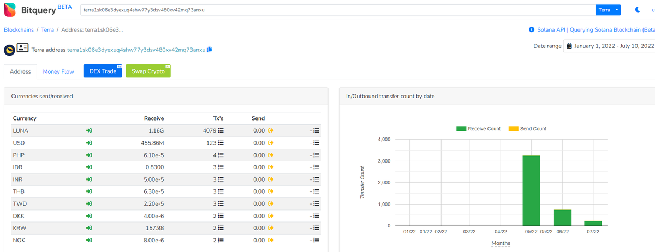
Task: Open Solana API banner link
Action: 596,29
